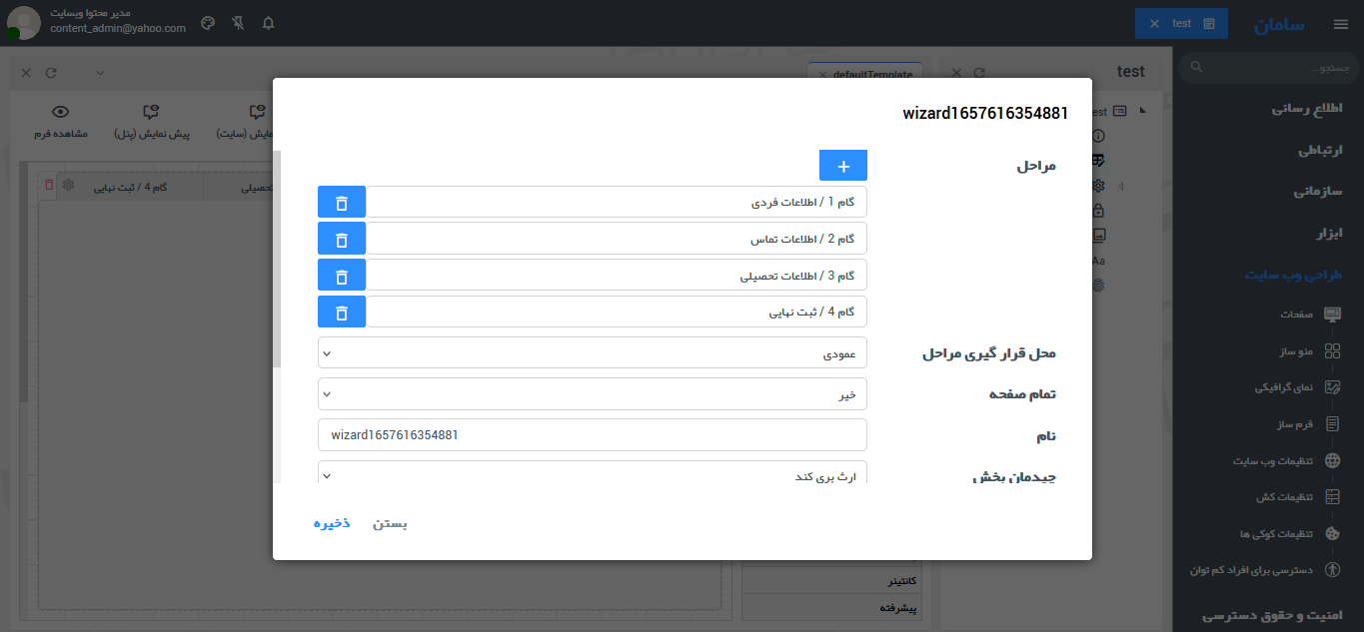The width and height of the screenshot is (1364, 632).
Task: Close the dialog with 'بستن'
Action: [390, 523]
